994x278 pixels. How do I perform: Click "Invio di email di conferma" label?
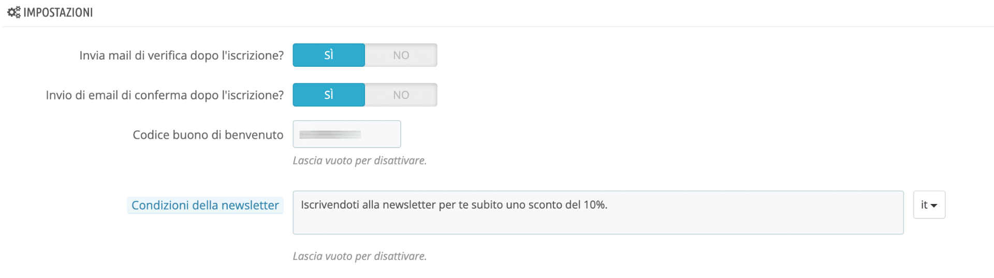165,95
